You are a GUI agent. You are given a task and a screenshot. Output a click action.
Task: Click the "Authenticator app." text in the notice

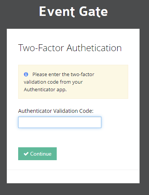pyautogui.click(x=45, y=90)
